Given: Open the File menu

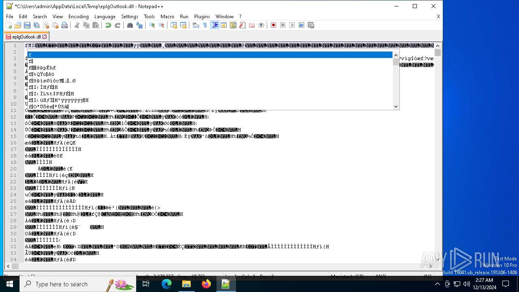Looking at the screenshot, I should coord(10,17).
